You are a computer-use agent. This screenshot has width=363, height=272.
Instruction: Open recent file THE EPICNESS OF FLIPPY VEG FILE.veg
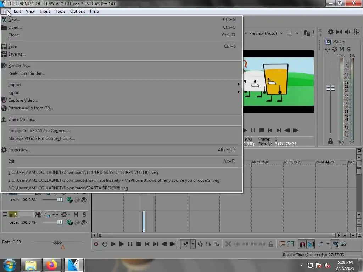[x=122, y=172]
